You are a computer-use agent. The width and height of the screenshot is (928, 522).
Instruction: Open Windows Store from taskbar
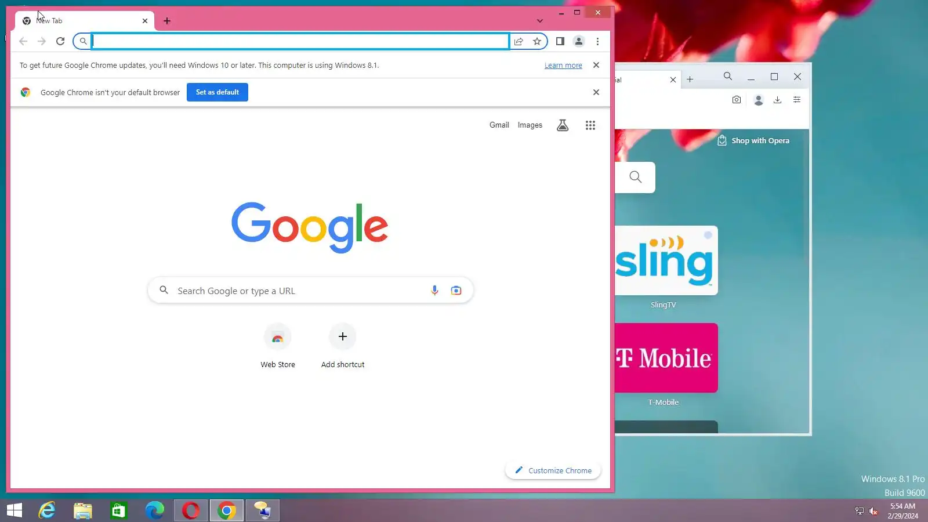[x=119, y=510]
